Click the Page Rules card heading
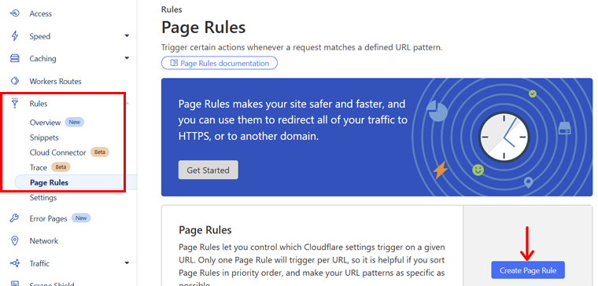 point(205,230)
